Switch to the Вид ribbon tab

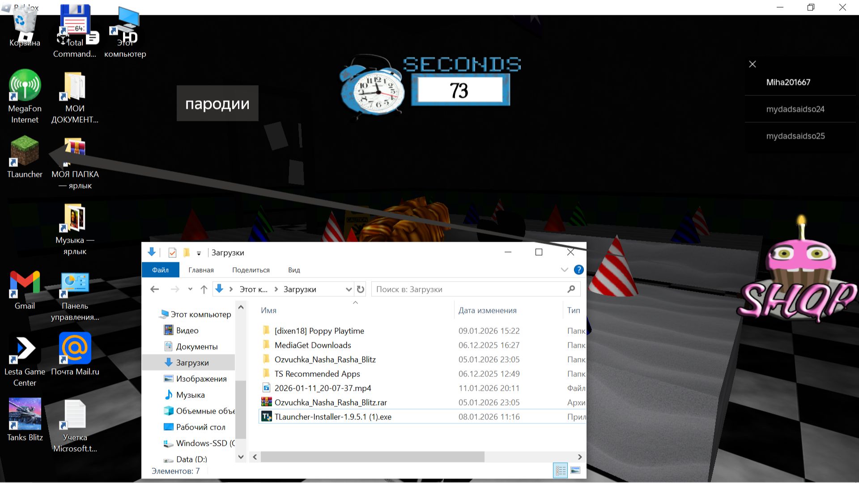point(294,270)
